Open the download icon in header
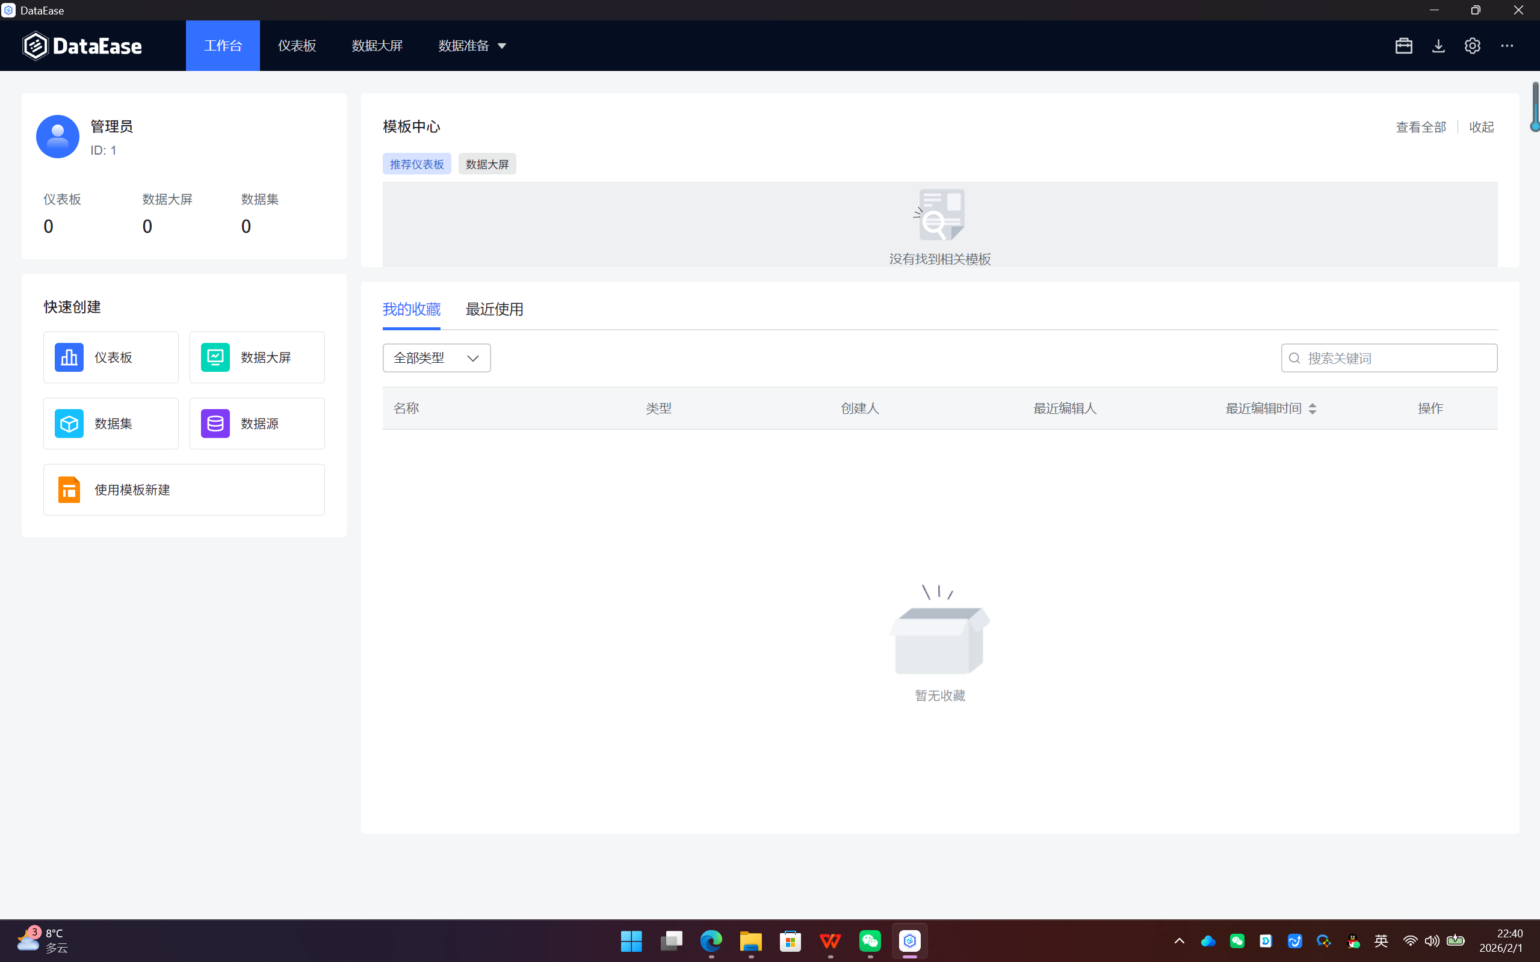1540x962 pixels. pyautogui.click(x=1438, y=46)
